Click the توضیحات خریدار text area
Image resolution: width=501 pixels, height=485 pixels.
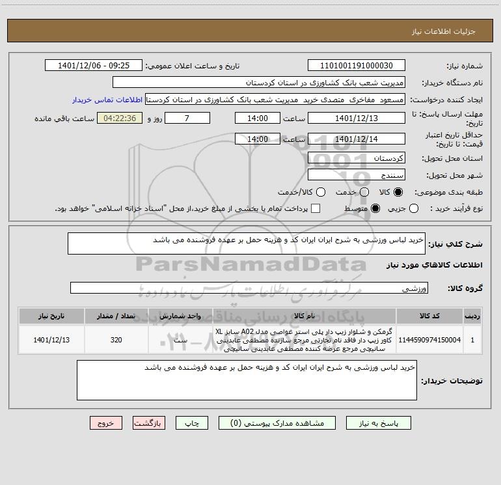click(247, 380)
